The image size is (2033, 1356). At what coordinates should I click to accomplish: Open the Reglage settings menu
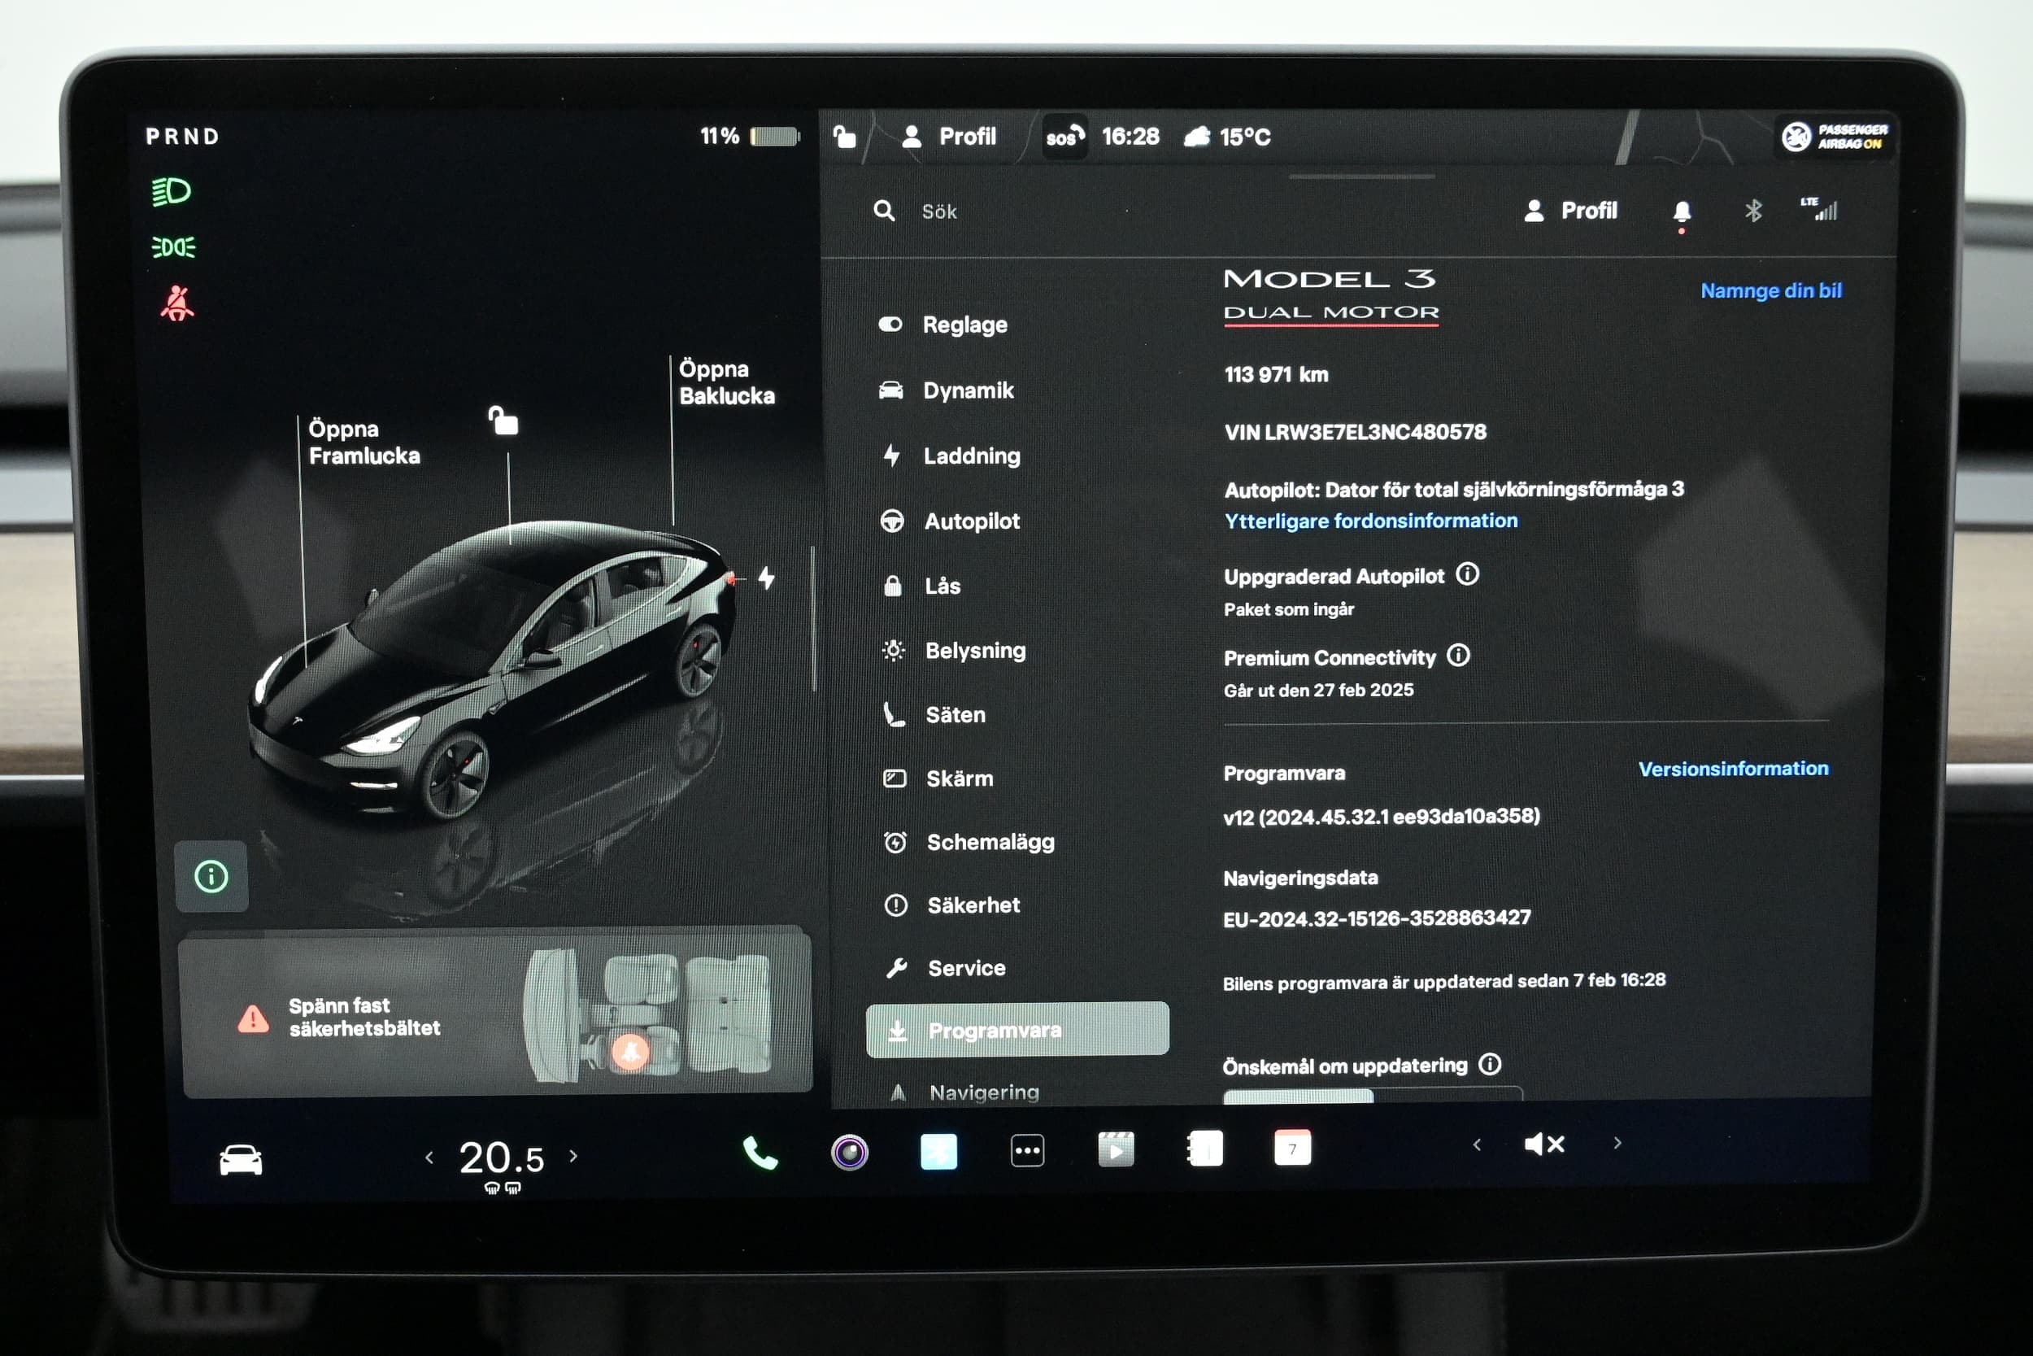point(944,325)
